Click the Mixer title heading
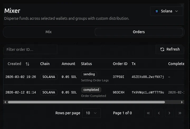 click(12, 11)
